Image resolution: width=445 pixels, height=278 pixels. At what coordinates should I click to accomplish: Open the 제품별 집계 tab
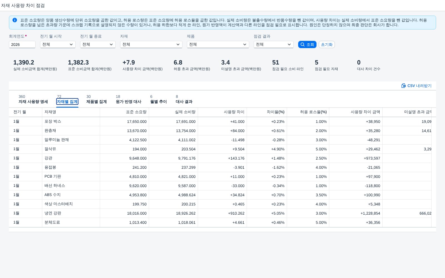(97, 100)
